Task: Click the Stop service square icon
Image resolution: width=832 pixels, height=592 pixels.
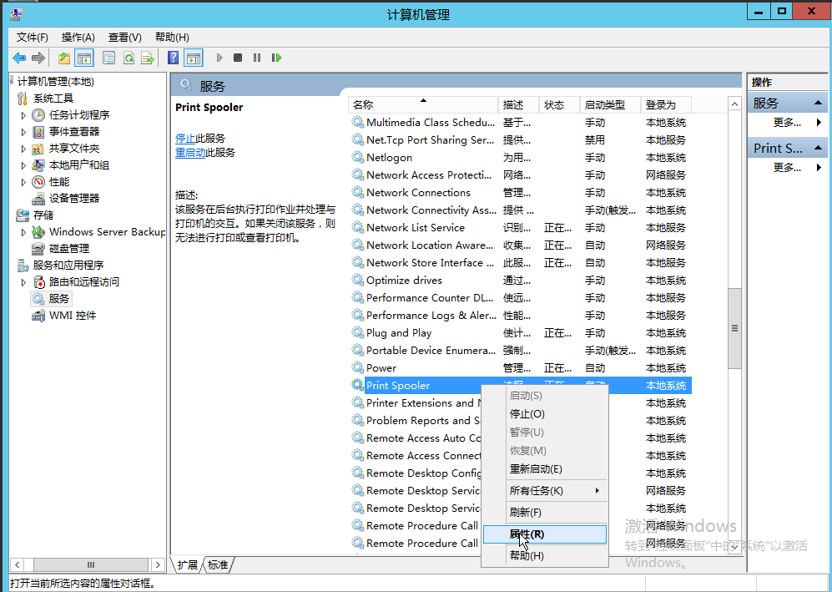Action: coord(238,58)
